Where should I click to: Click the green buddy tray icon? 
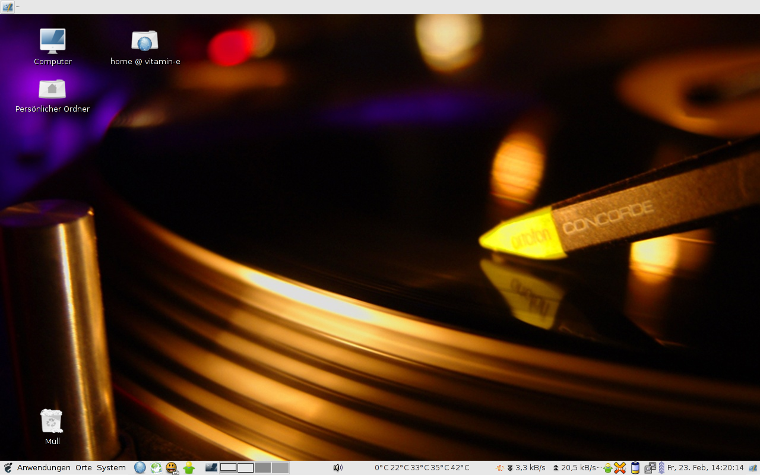[x=607, y=468]
